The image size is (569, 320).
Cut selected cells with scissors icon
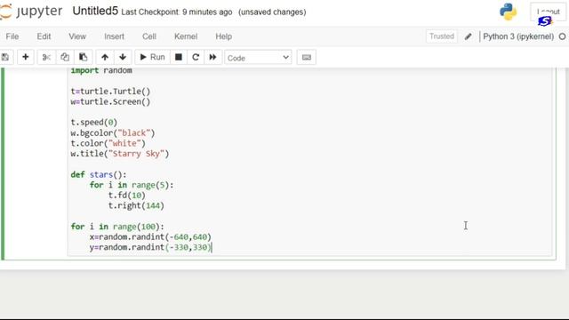(46, 57)
